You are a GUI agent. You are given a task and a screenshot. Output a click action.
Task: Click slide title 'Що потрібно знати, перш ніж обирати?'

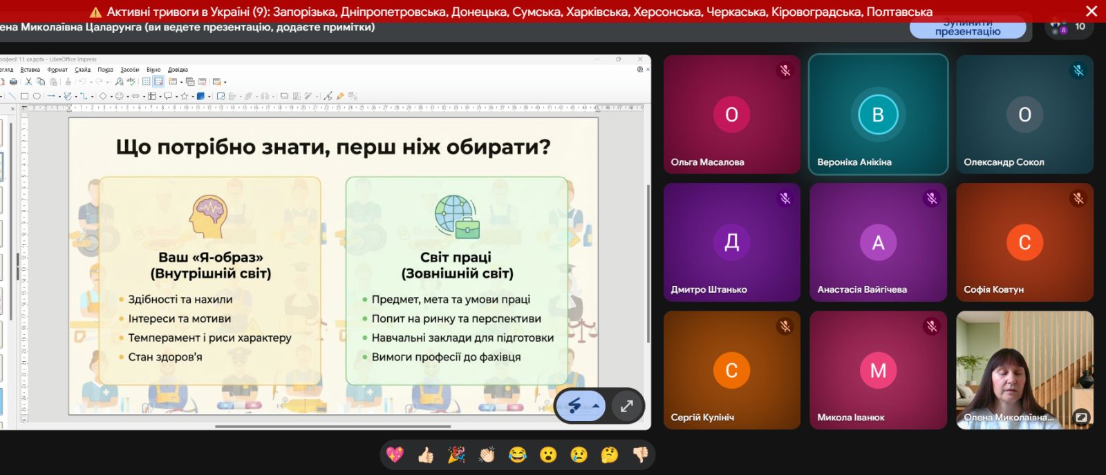[333, 147]
